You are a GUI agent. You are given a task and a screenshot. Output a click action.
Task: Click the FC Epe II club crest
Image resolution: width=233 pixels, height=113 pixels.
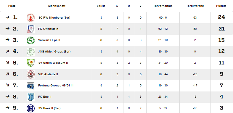point(30,97)
